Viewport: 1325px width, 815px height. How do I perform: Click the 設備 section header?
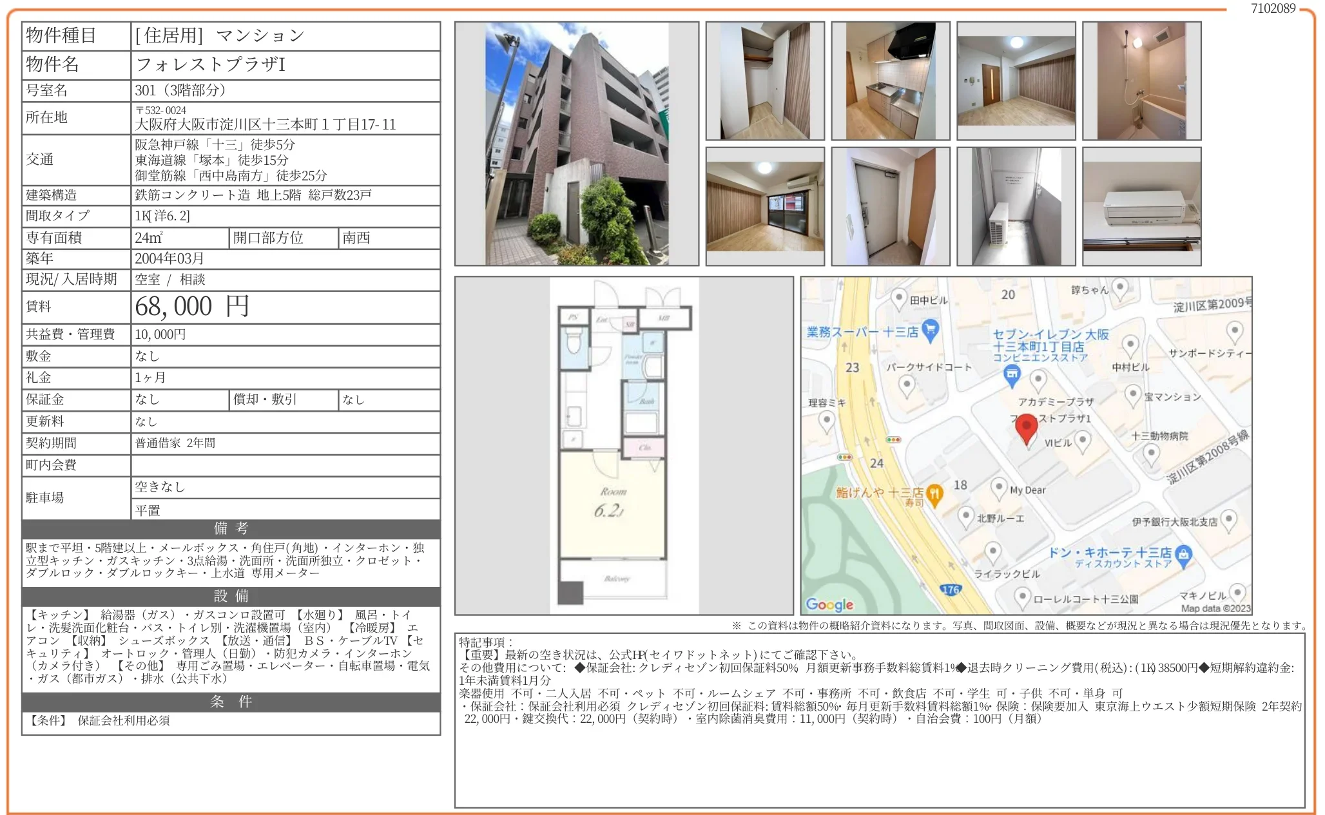coord(231,595)
